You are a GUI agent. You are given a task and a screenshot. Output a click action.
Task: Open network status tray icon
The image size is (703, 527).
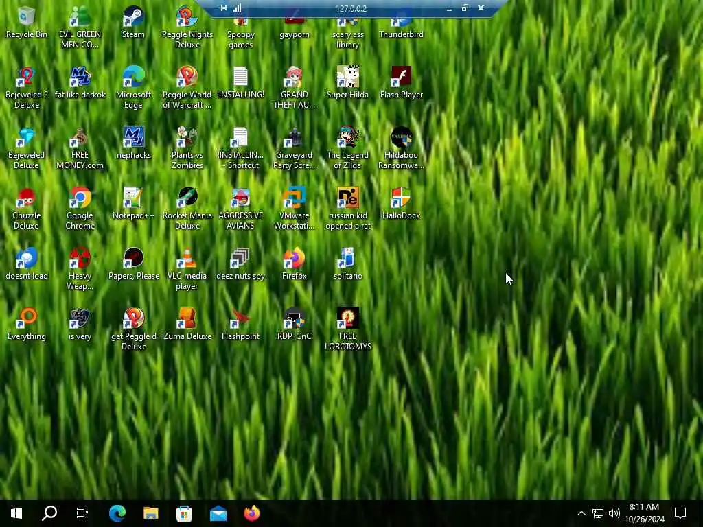pyautogui.click(x=598, y=513)
